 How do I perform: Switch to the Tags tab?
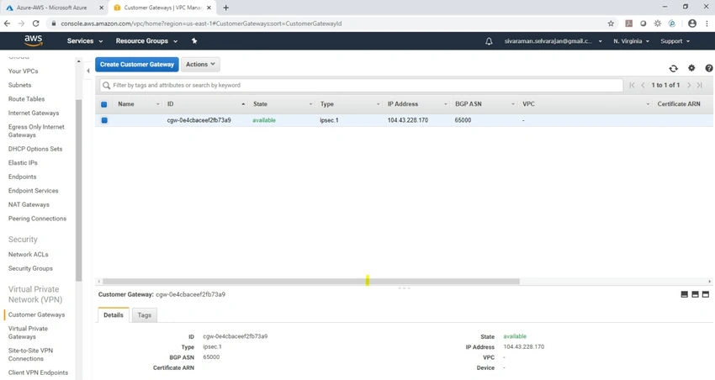point(144,314)
